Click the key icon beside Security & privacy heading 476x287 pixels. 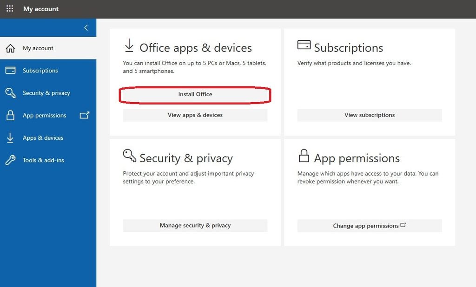tap(130, 155)
